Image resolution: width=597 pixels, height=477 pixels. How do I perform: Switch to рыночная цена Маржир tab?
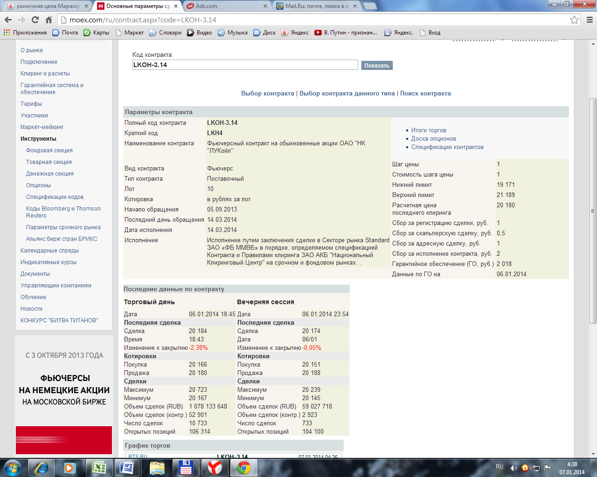click(47, 6)
